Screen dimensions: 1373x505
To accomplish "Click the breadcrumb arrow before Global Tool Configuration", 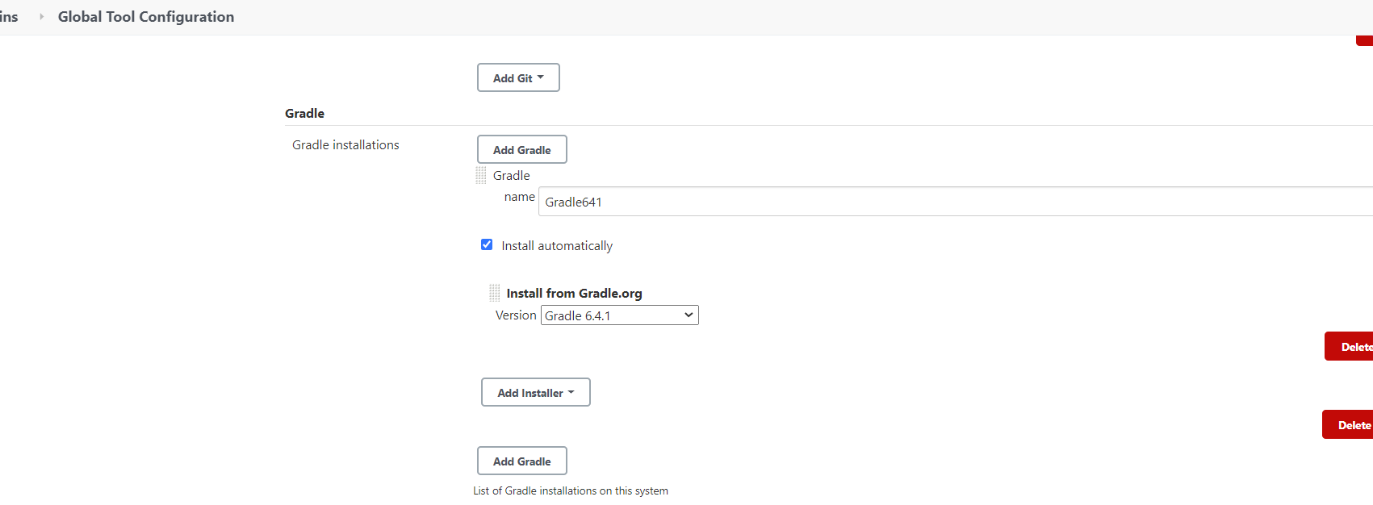I will 41,17.
